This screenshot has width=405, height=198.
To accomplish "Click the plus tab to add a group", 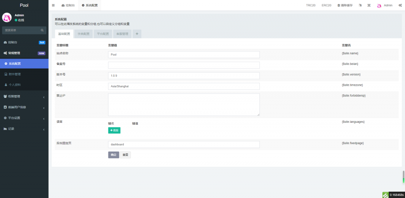I will tap(137, 34).
